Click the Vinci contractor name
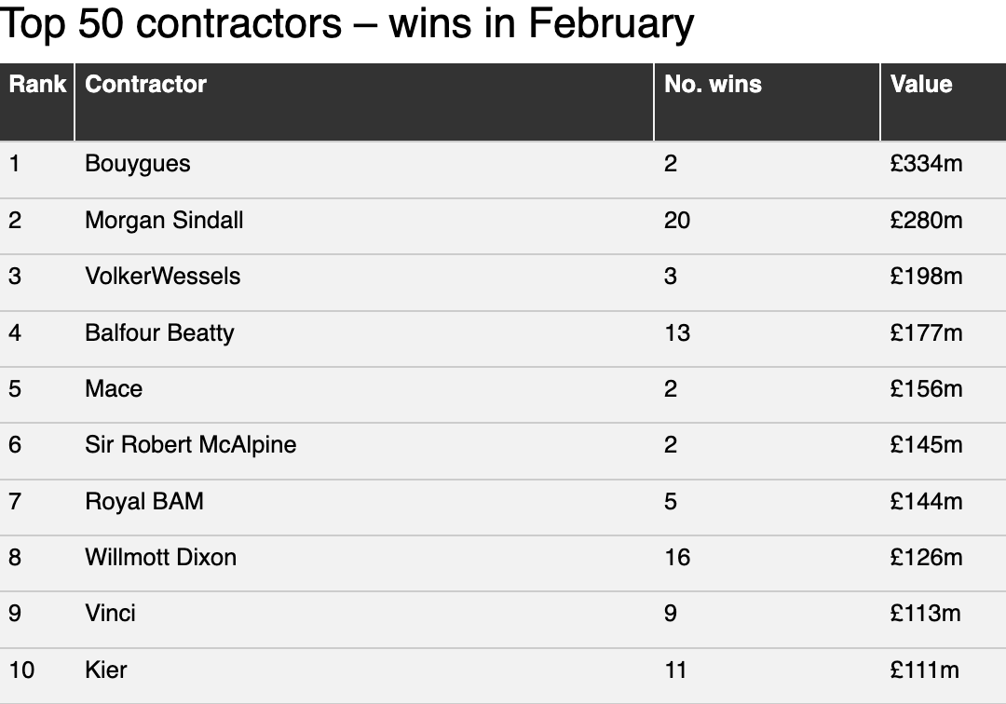This screenshot has height=704, width=1006. tap(110, 614)
